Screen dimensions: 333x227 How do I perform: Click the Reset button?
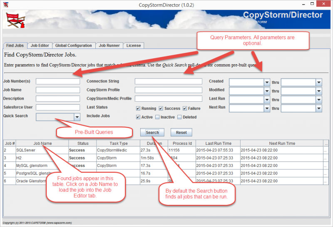[x=181, y=132]
